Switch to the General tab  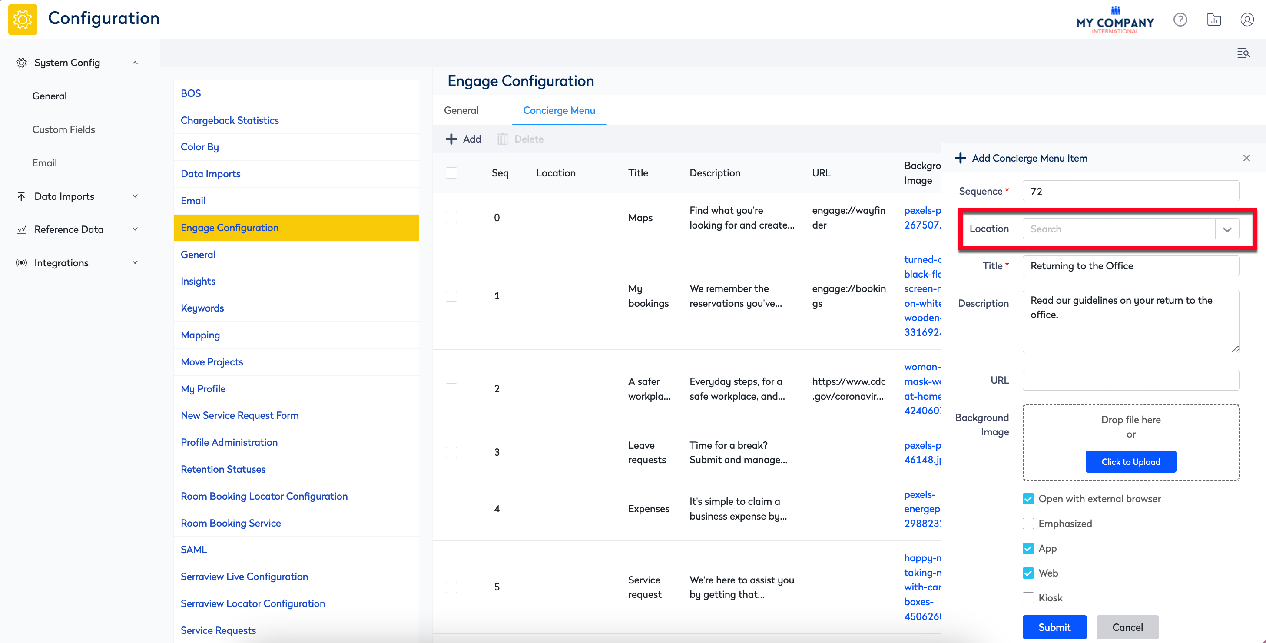(461, 111)
